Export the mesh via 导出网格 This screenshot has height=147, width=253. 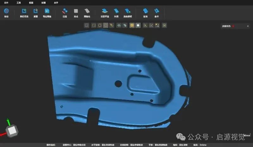click(x=47, y=12)
